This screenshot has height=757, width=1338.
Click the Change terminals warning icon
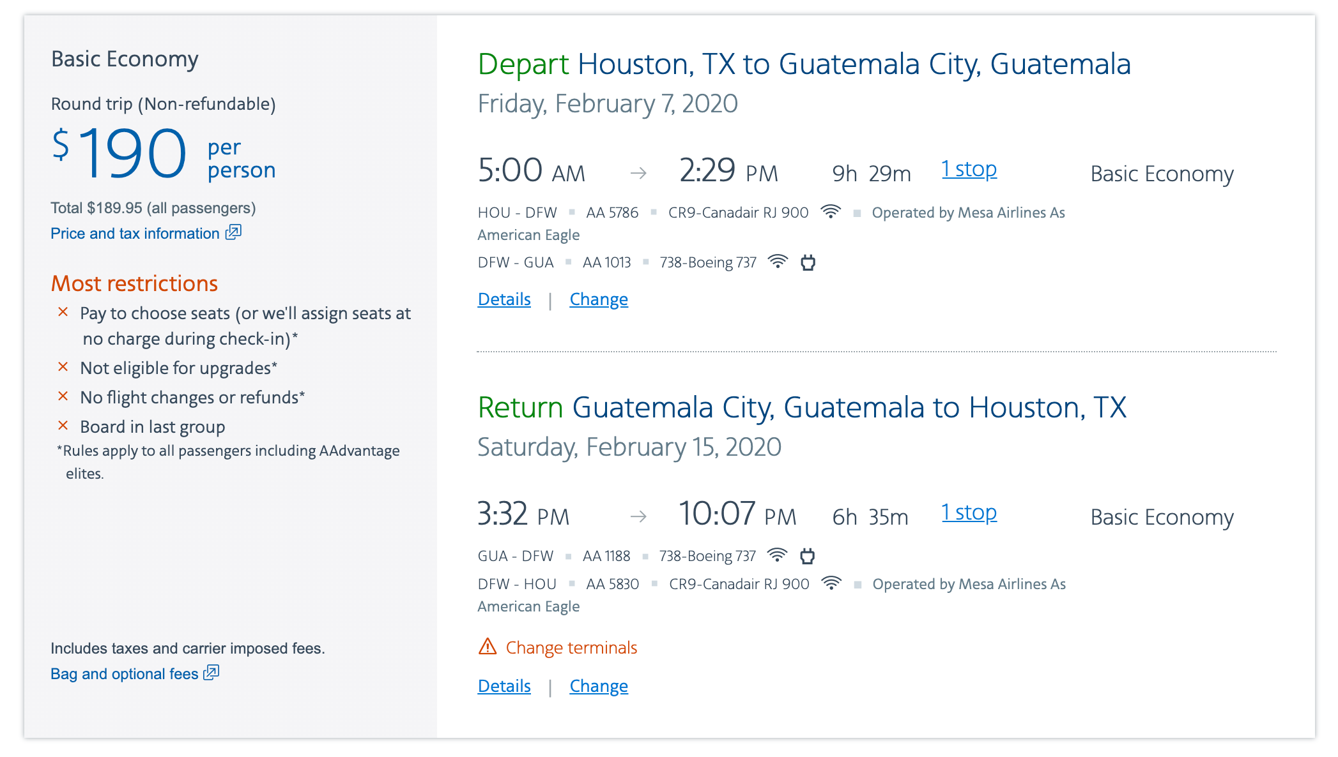point(488,647)
